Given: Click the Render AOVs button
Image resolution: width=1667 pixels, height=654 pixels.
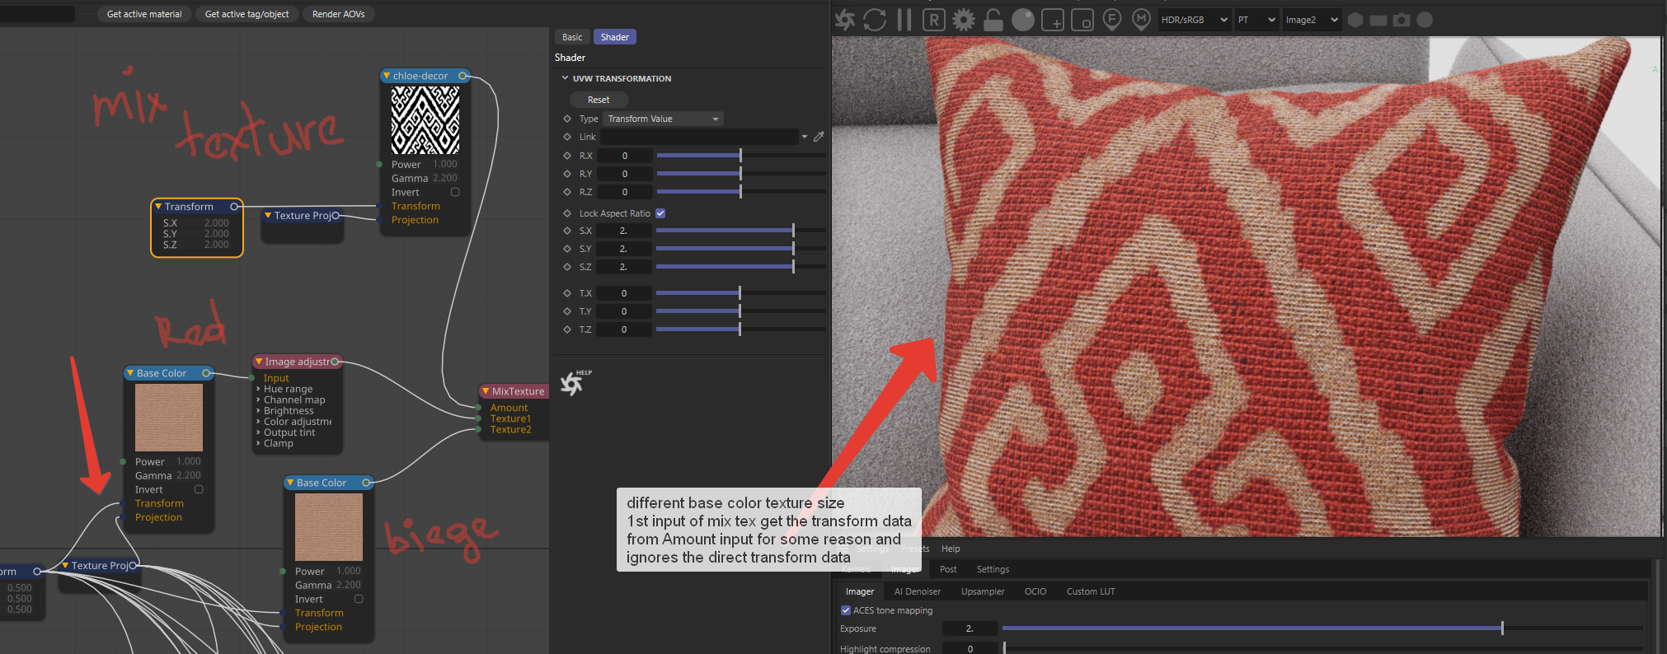Looking at the screenshot, I should coord(339,14).
